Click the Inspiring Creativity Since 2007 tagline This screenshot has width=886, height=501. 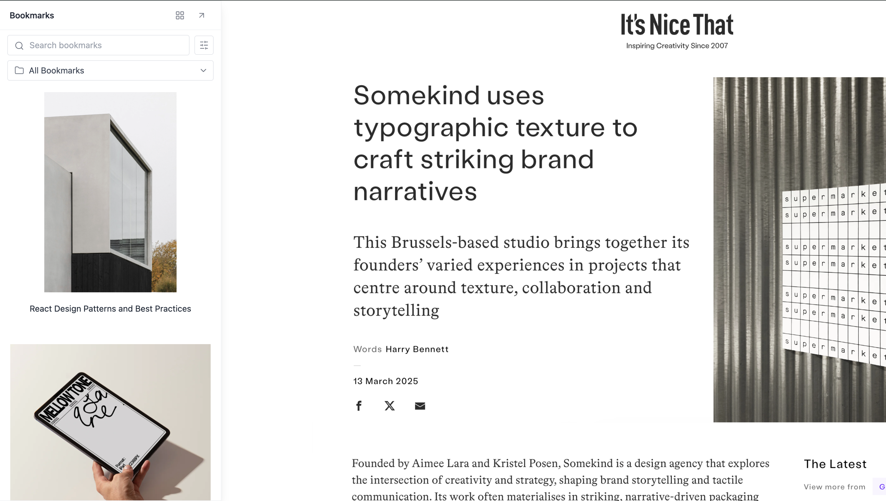point(677,46)
